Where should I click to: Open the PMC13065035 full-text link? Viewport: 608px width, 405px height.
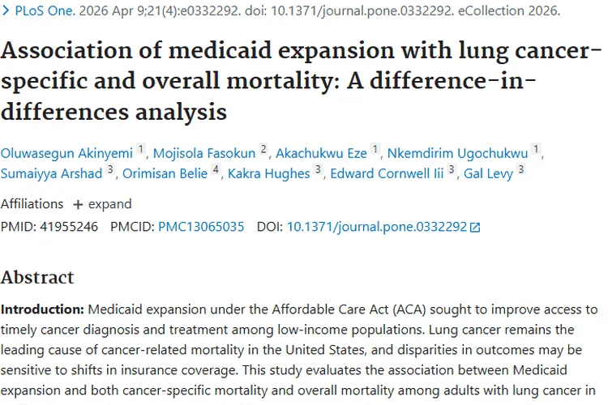pyautogui.click(x=201, y=227)
